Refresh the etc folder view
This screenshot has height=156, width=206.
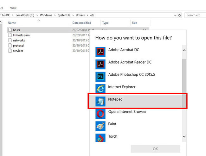pos(180,15)
